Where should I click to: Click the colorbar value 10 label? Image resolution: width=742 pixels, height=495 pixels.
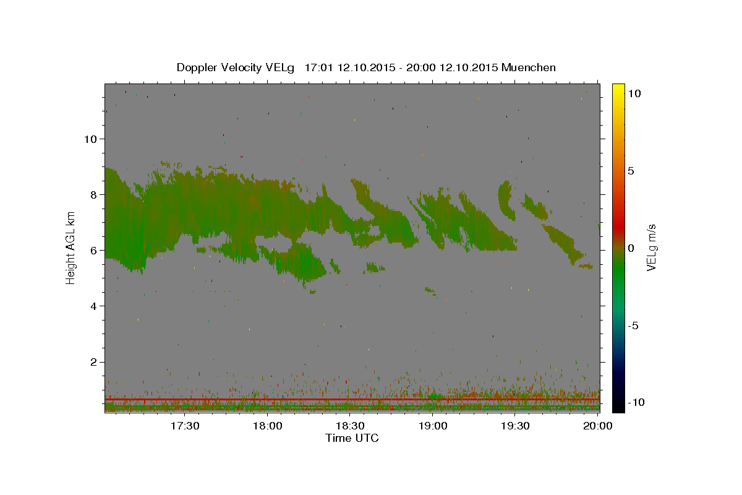[x=634, y=93]
